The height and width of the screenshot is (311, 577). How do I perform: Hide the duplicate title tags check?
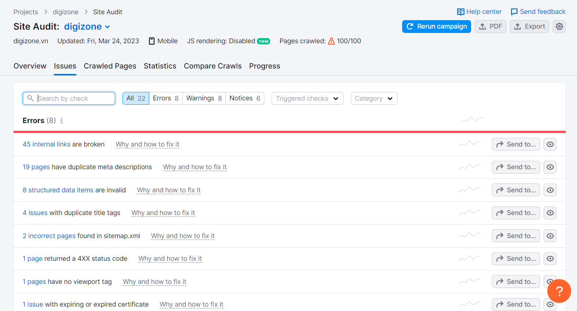[x=550, y=213]
